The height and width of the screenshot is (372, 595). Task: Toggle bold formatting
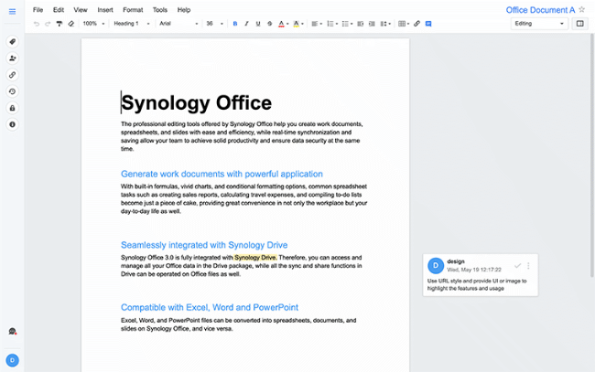tap(235, 24)
